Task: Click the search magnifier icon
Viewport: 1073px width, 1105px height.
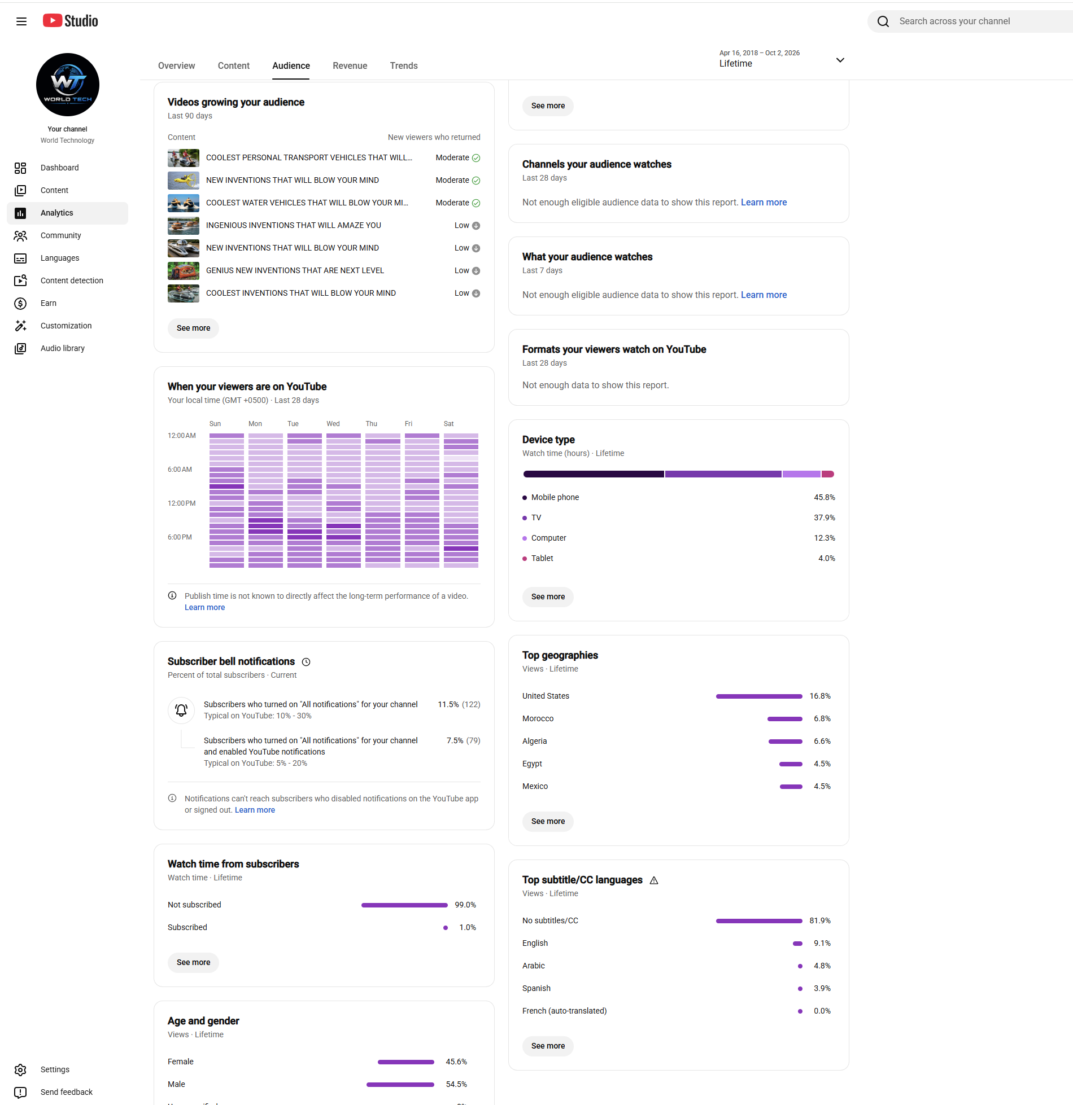Action: (x=883, y=21)
